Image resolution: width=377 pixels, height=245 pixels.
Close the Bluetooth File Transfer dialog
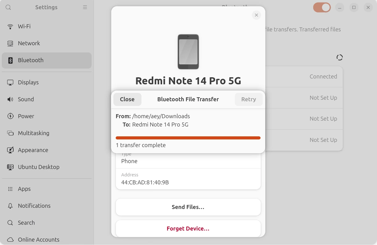(x=127, y=99)
